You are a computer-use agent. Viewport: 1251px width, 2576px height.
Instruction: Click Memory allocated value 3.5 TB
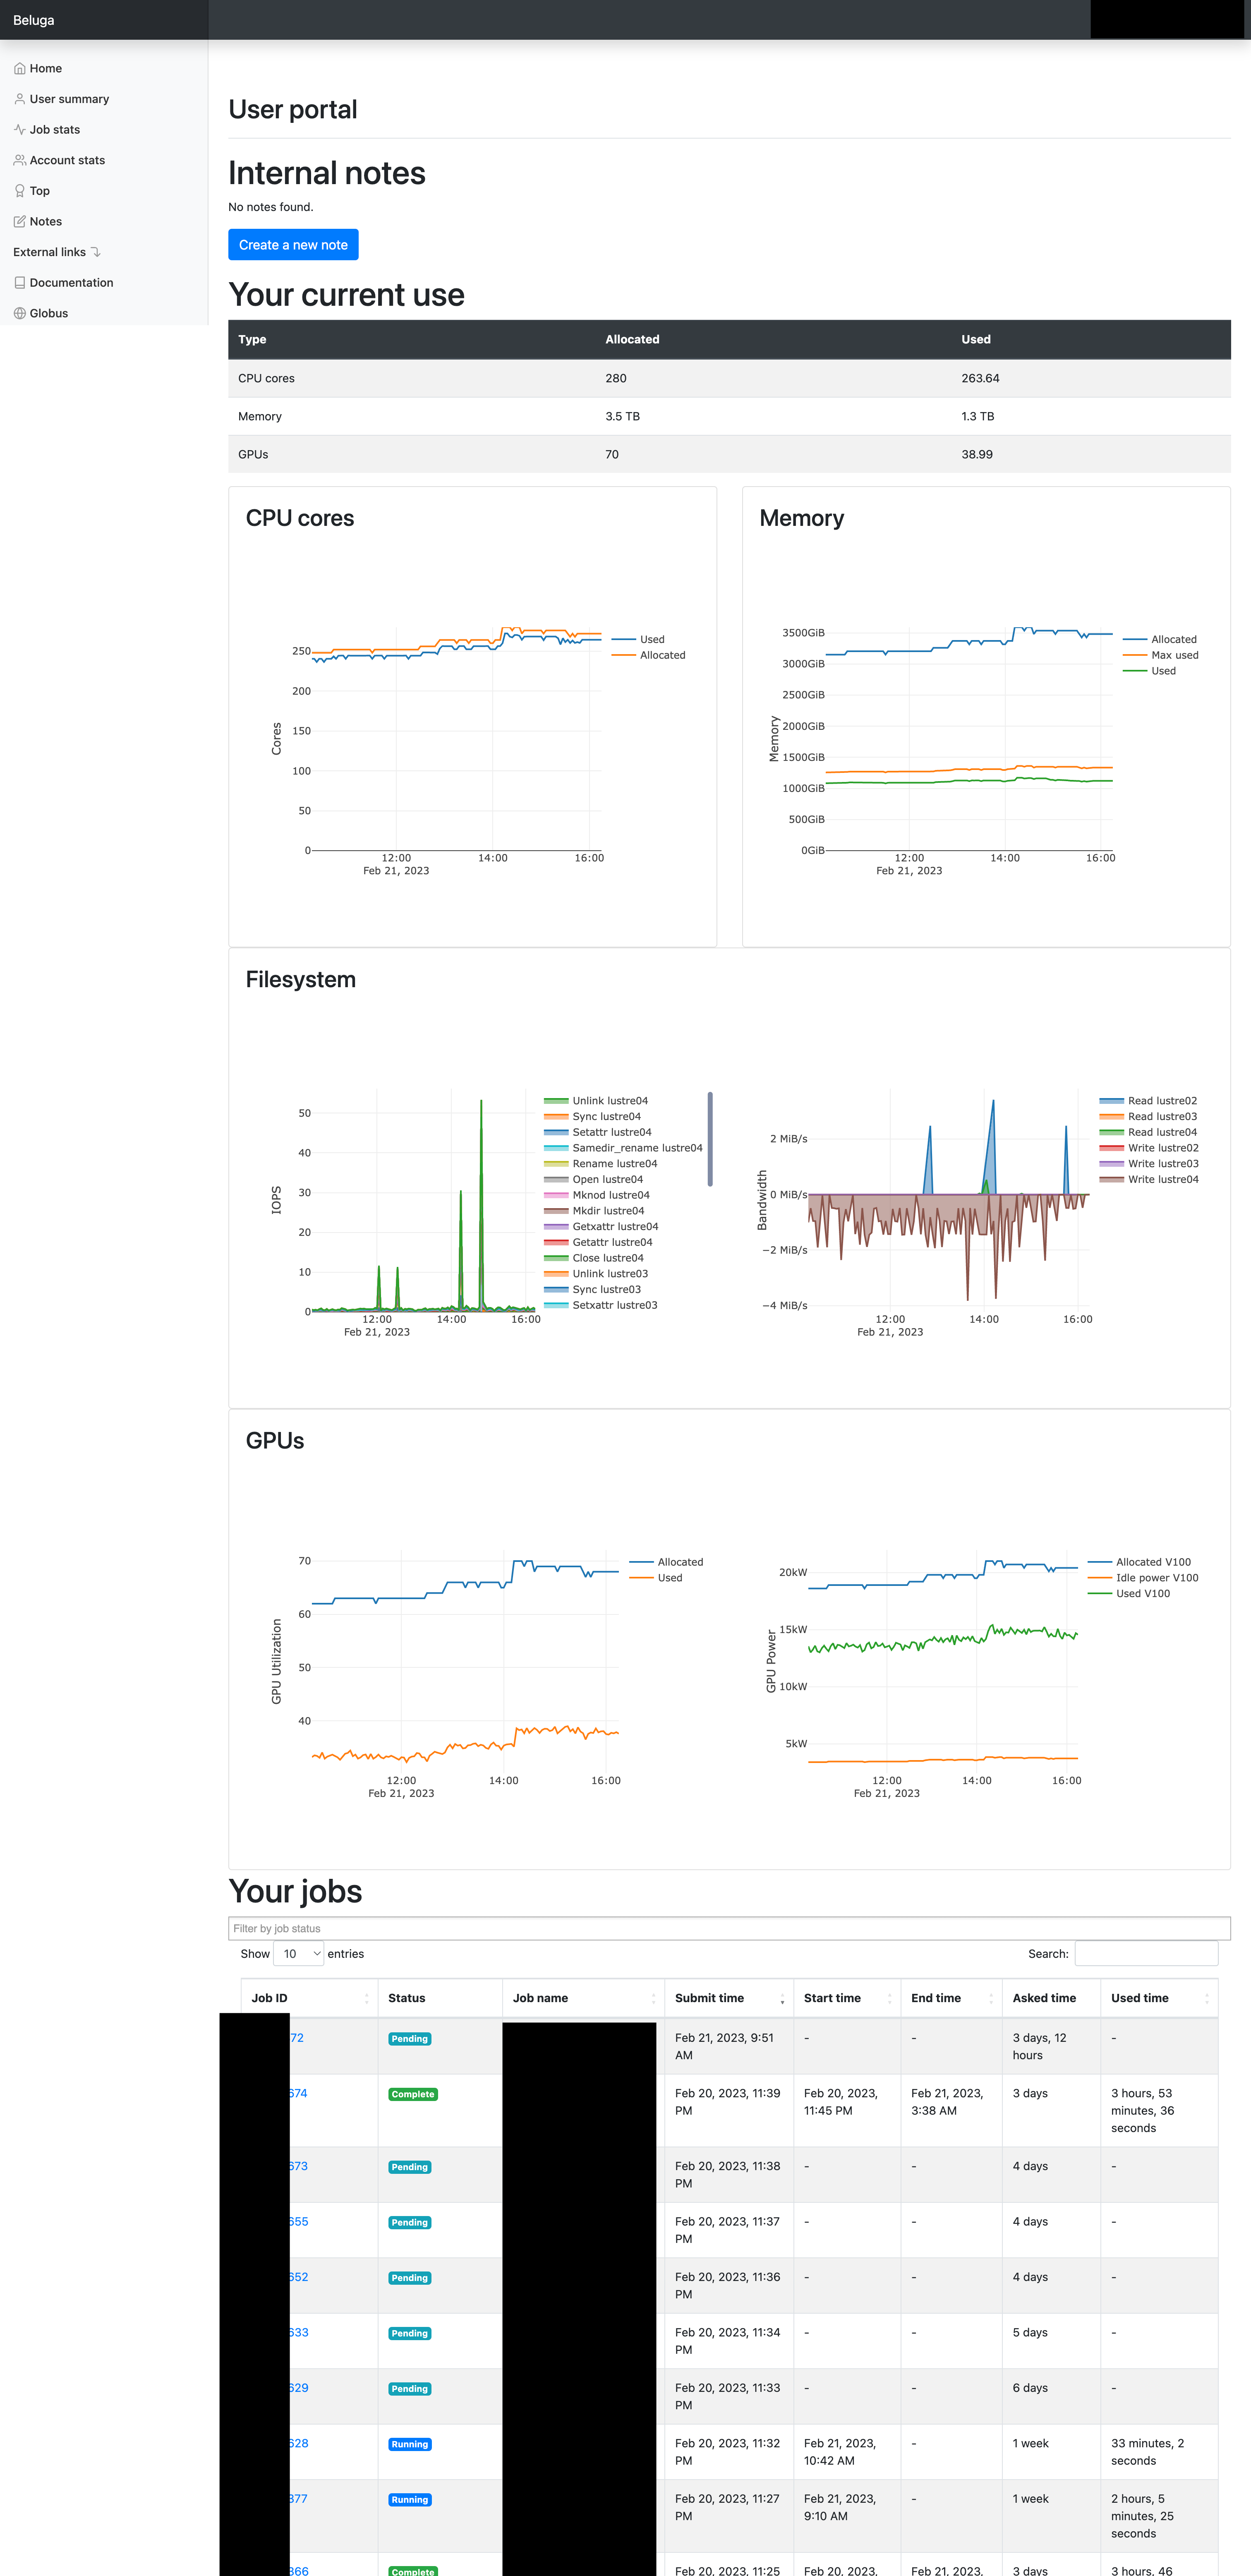click(x=622, y=416)
